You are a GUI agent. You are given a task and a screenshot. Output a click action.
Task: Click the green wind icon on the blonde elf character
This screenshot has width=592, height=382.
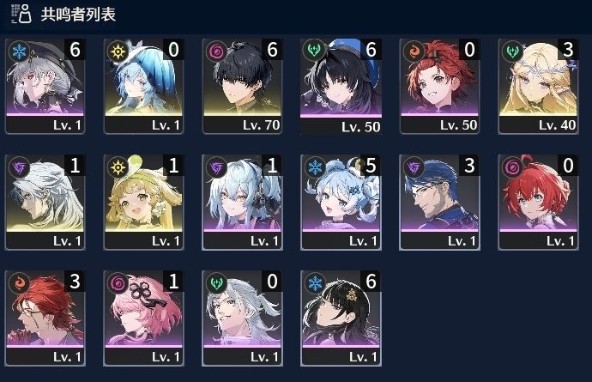click(512, 51)
